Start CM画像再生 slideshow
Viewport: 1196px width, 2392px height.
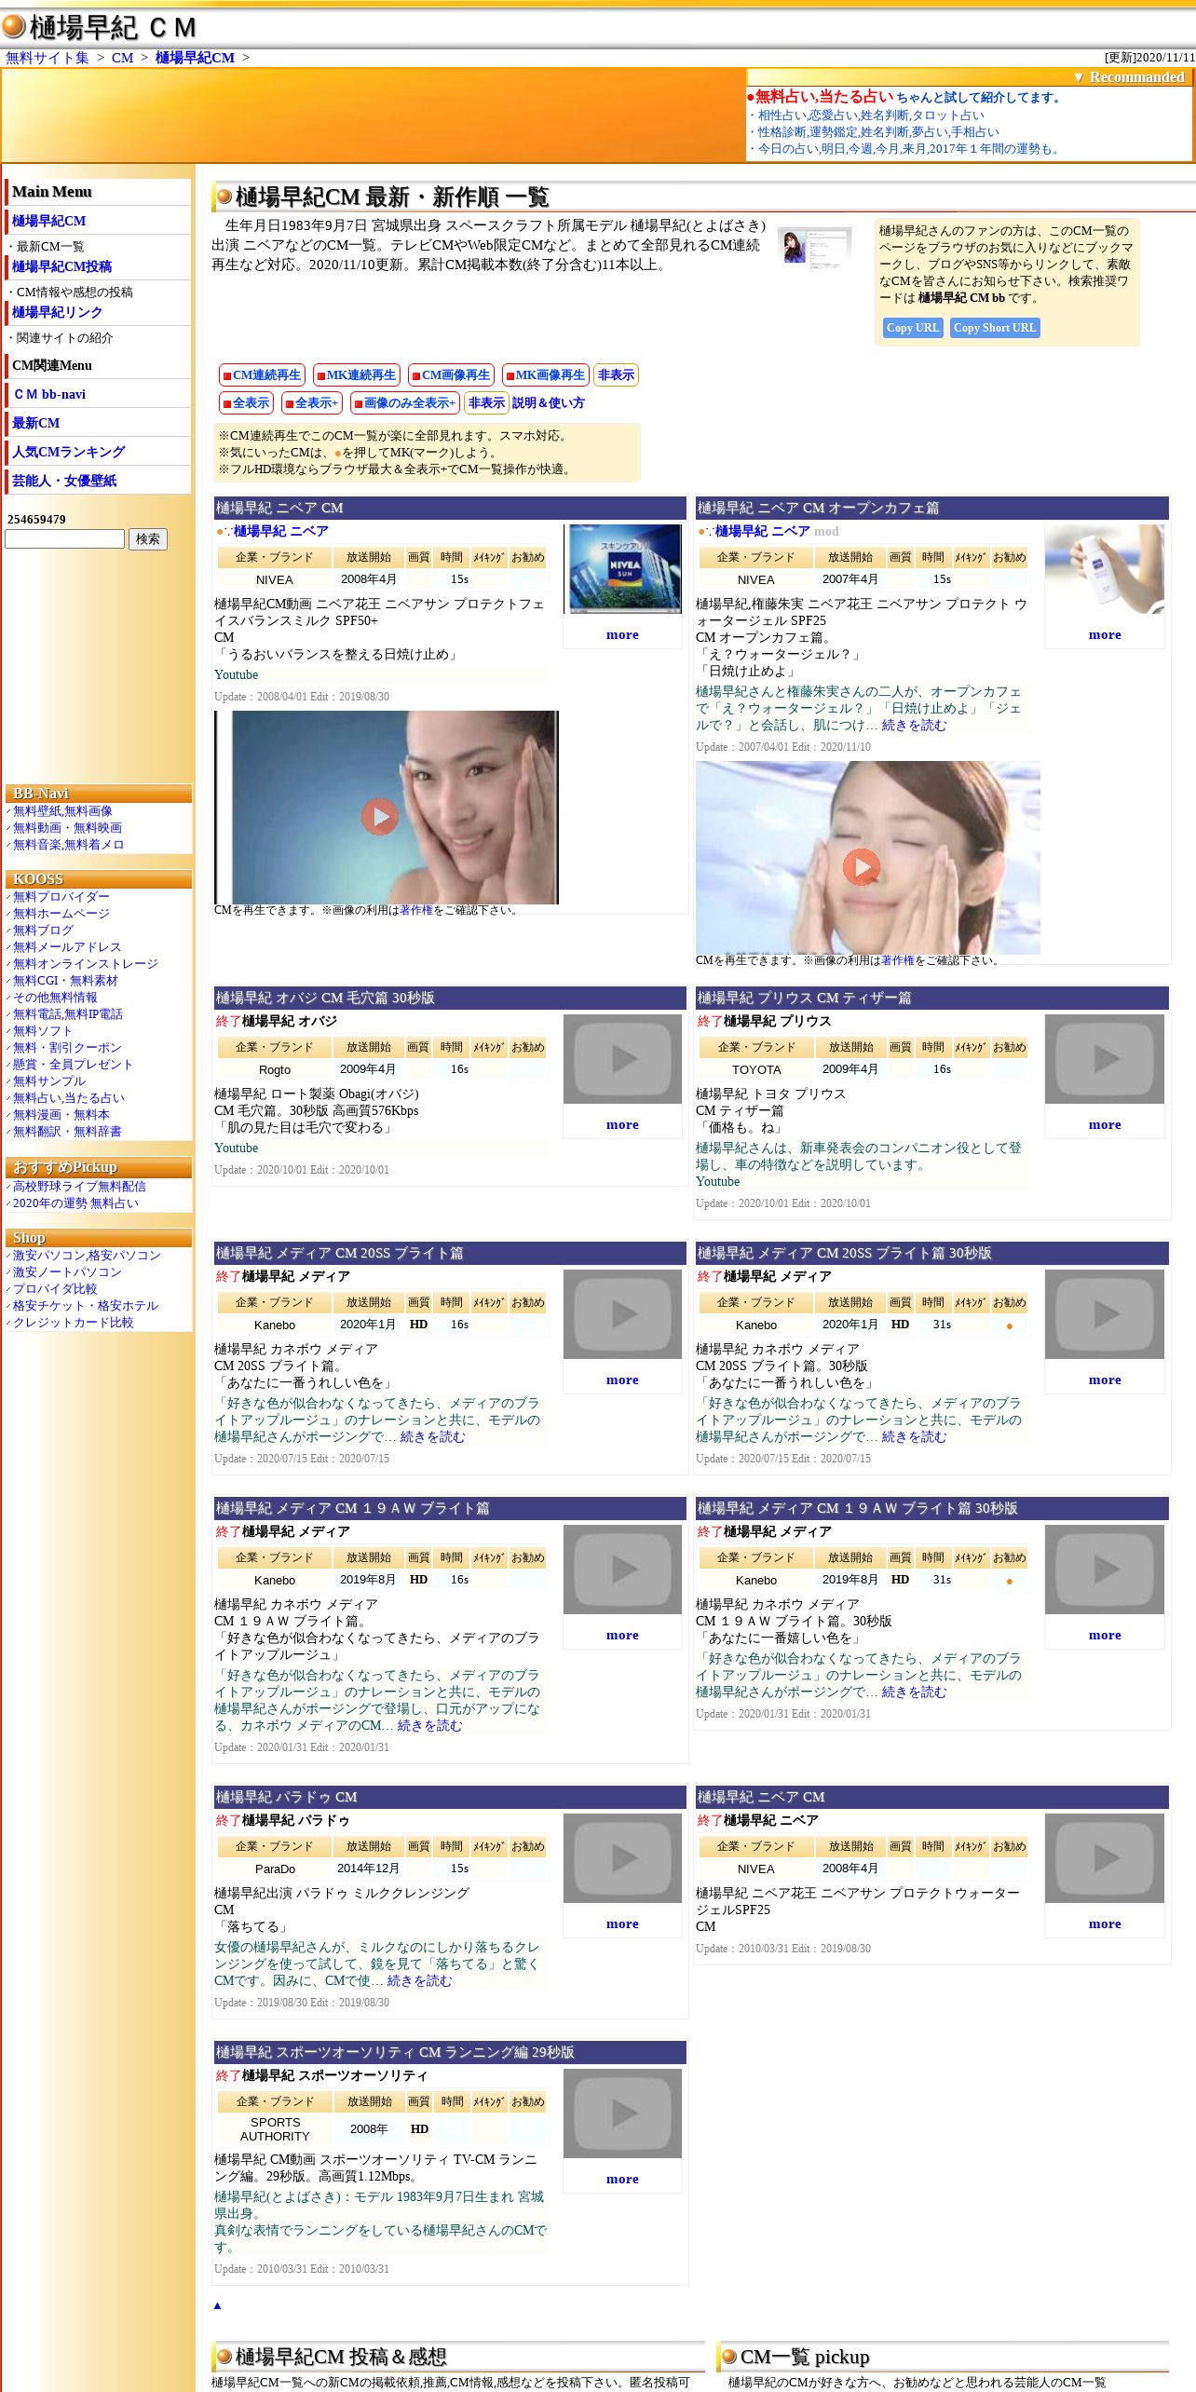coord(451,375)
